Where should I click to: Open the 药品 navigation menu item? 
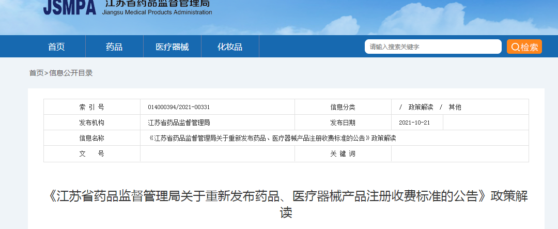click(x=114, y=47)
